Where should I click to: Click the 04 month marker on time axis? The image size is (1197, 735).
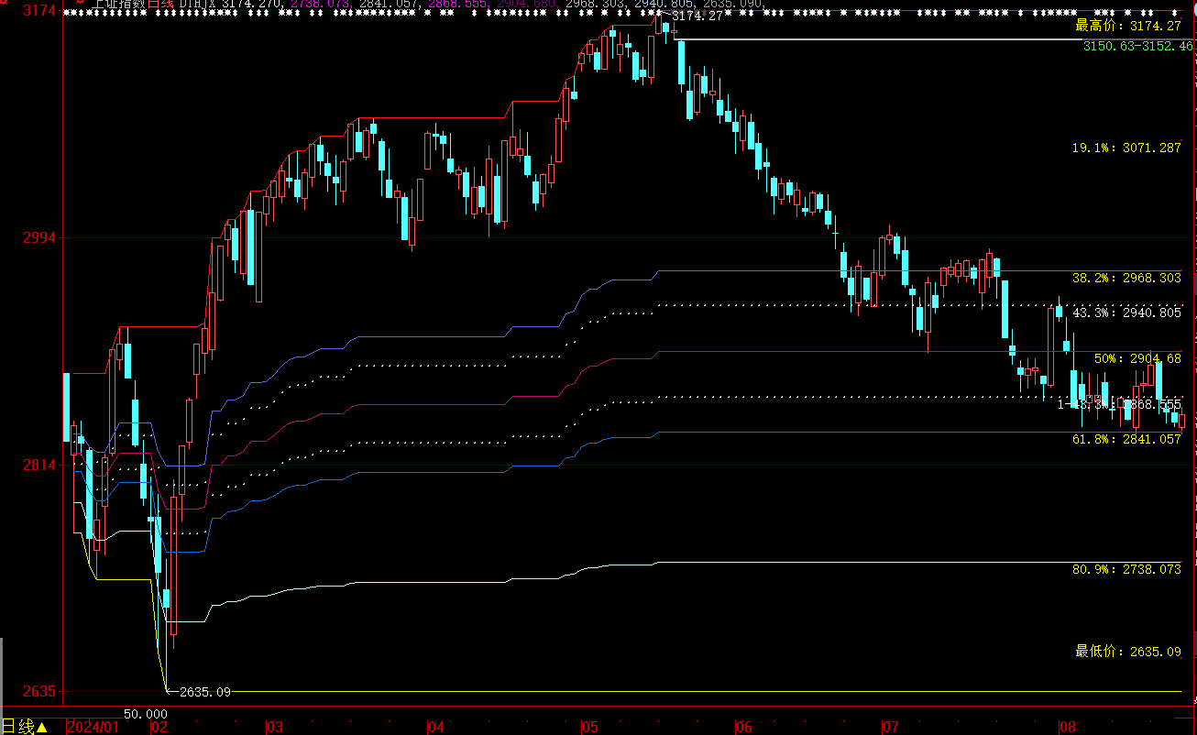tap(435, 728)
